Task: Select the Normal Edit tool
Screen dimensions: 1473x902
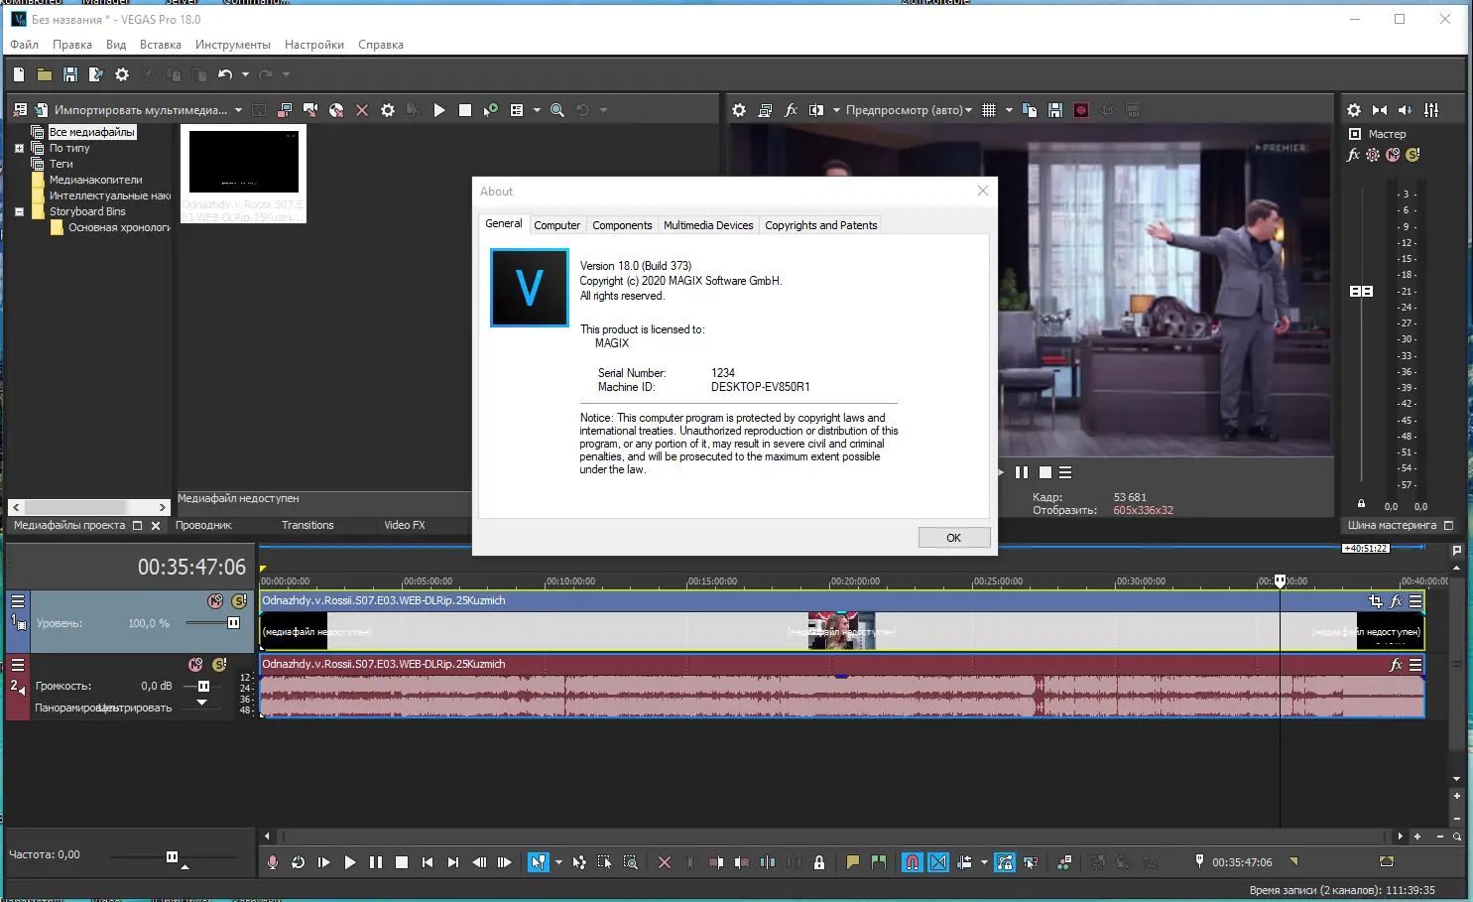Action: pyautogui.click(x=540, y=862)
